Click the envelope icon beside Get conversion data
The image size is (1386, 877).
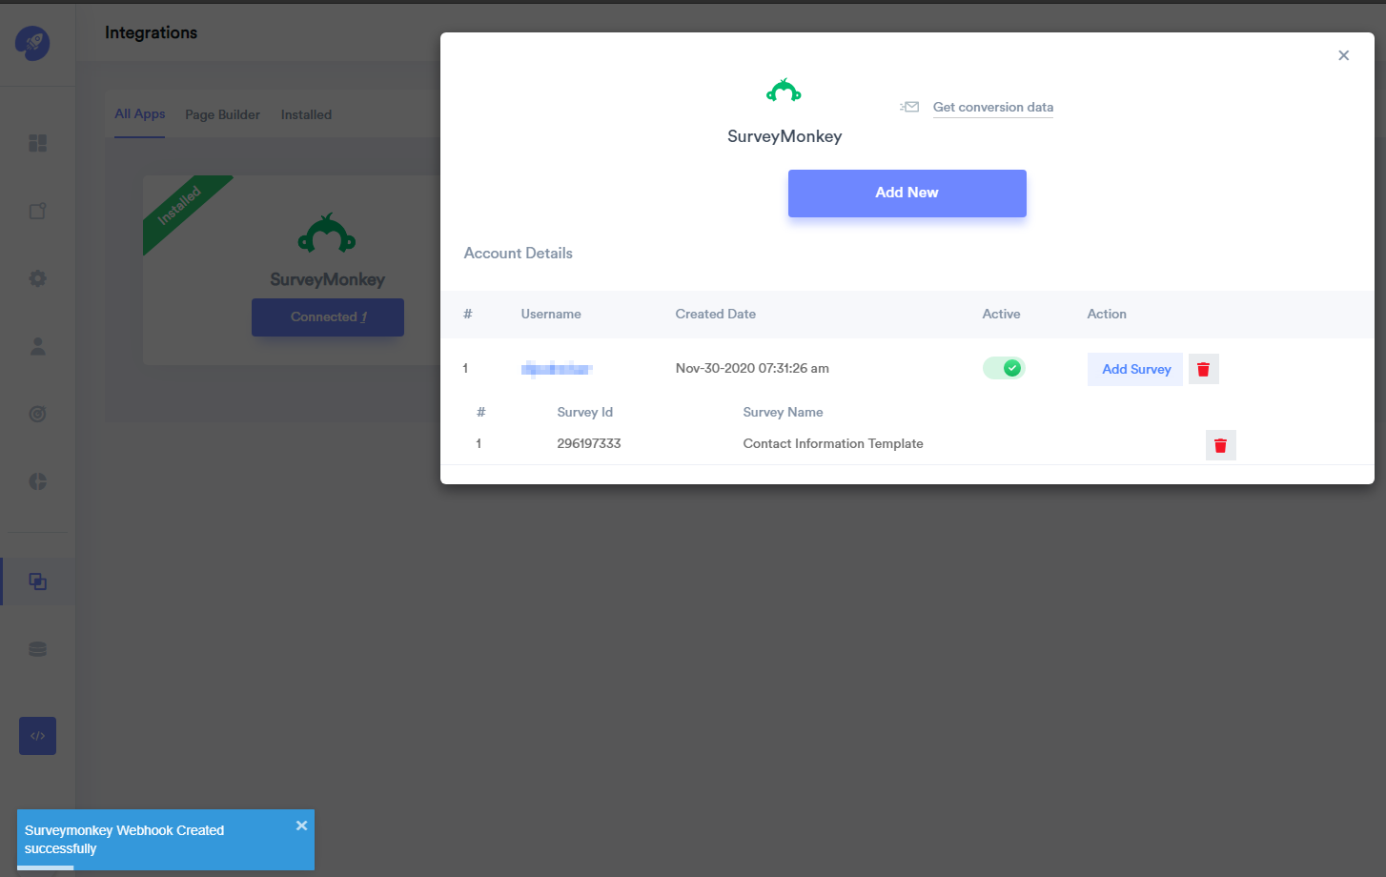909,107
